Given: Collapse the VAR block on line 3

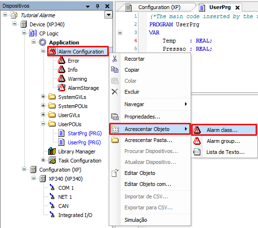Looking at the screenshot, I should click(x=120, y=33).
